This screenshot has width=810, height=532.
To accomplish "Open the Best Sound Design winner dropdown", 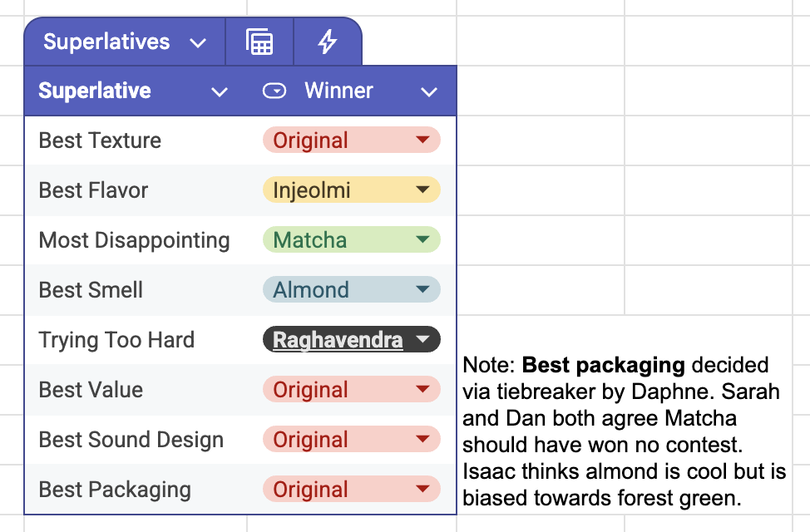I will click(422, 440).
